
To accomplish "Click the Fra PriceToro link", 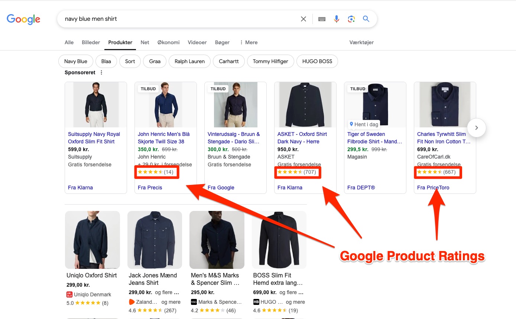I will click(433, 188).
